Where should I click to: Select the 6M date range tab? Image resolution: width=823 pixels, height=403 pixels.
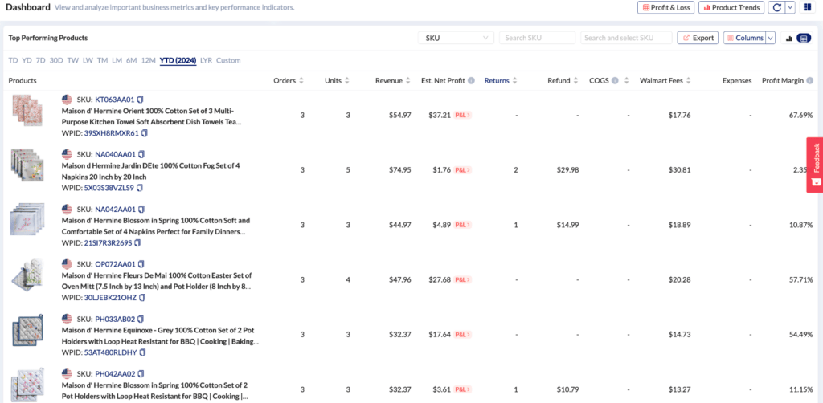tap(131, 60)
